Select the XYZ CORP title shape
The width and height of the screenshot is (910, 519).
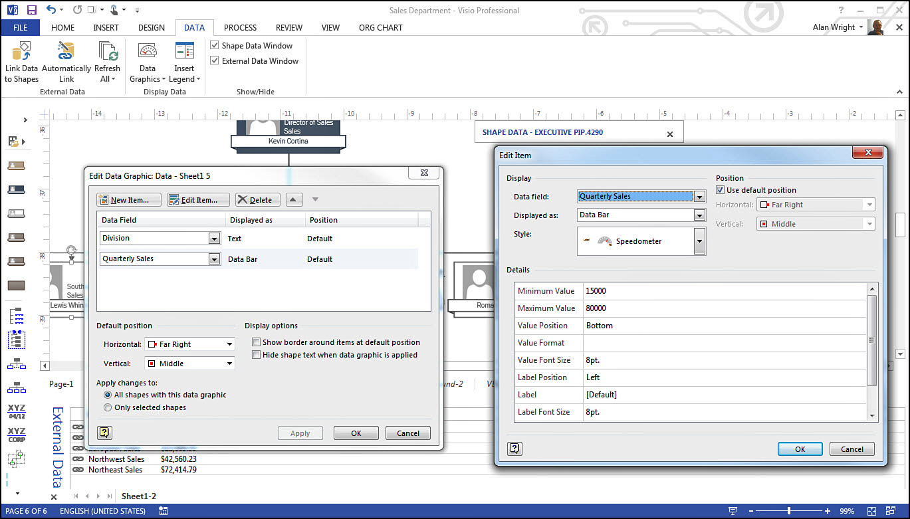click(17, 435)
